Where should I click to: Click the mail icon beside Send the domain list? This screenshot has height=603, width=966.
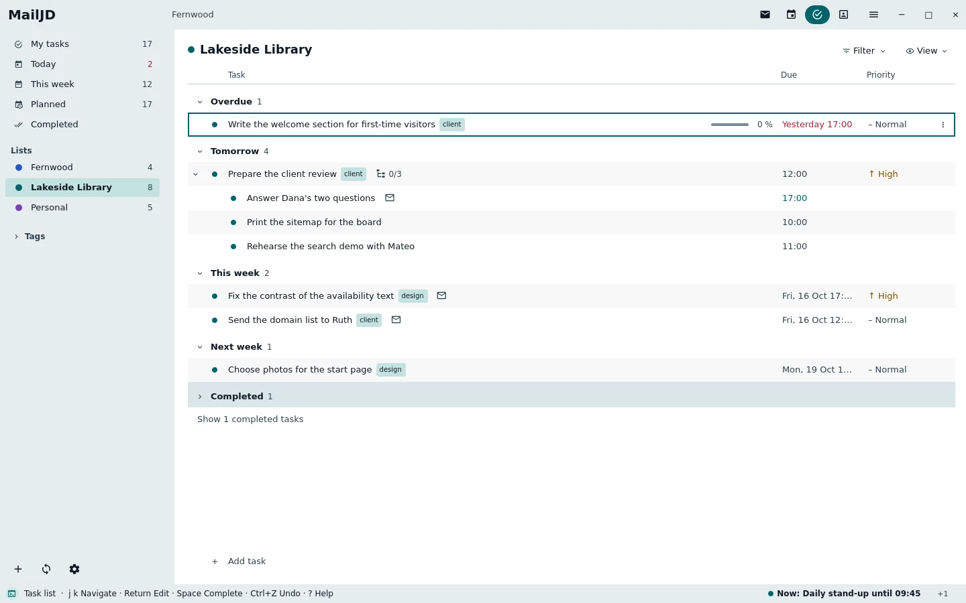click(396, 320)
